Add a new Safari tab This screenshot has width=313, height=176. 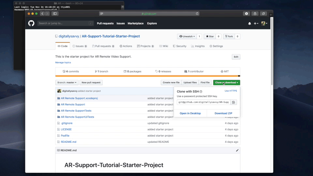tap(271, 15)
